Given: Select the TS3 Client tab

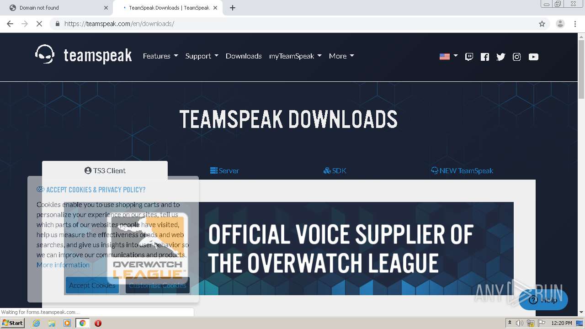Looking at the screenshot, I should [x=105, y=170].
